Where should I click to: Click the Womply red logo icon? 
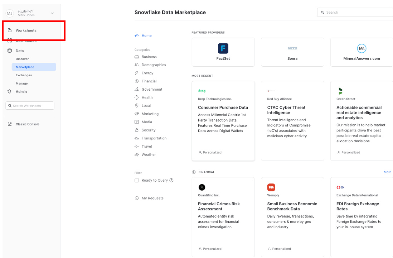tap(271, 187)
